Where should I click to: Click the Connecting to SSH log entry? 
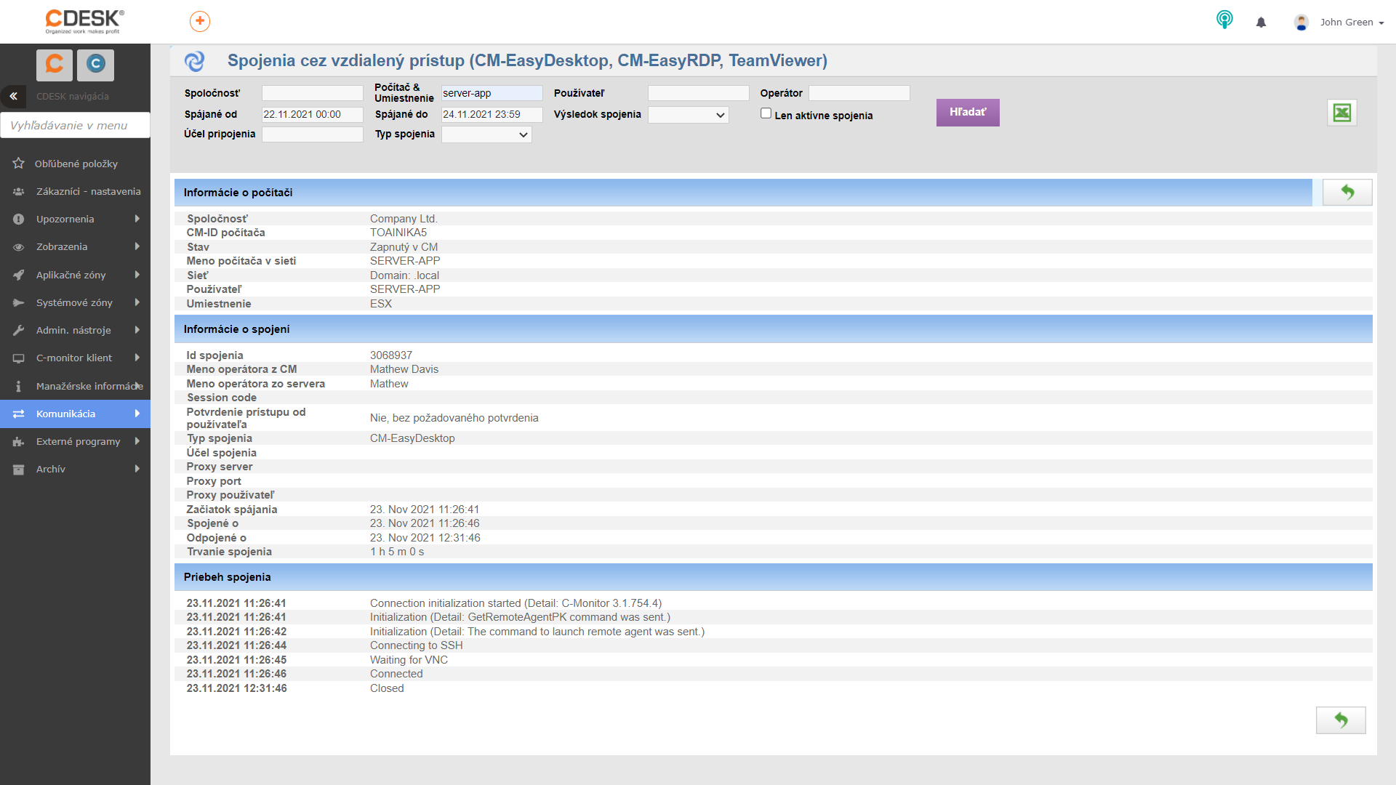pos(417,645)
